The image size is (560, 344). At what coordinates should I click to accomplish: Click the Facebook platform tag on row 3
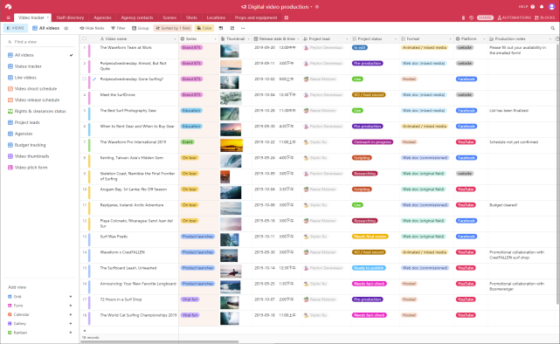click(x=466, y=79)
